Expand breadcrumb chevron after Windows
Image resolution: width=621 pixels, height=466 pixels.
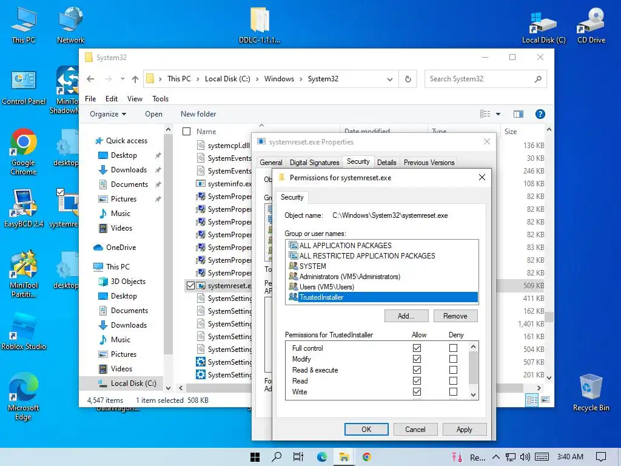pos(301,79)
